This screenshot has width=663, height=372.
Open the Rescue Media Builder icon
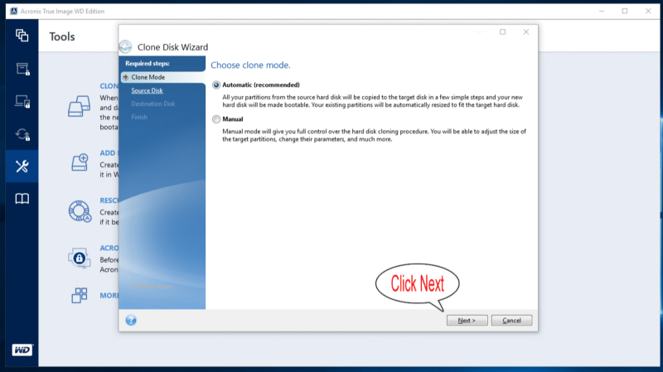click(80, 211)
